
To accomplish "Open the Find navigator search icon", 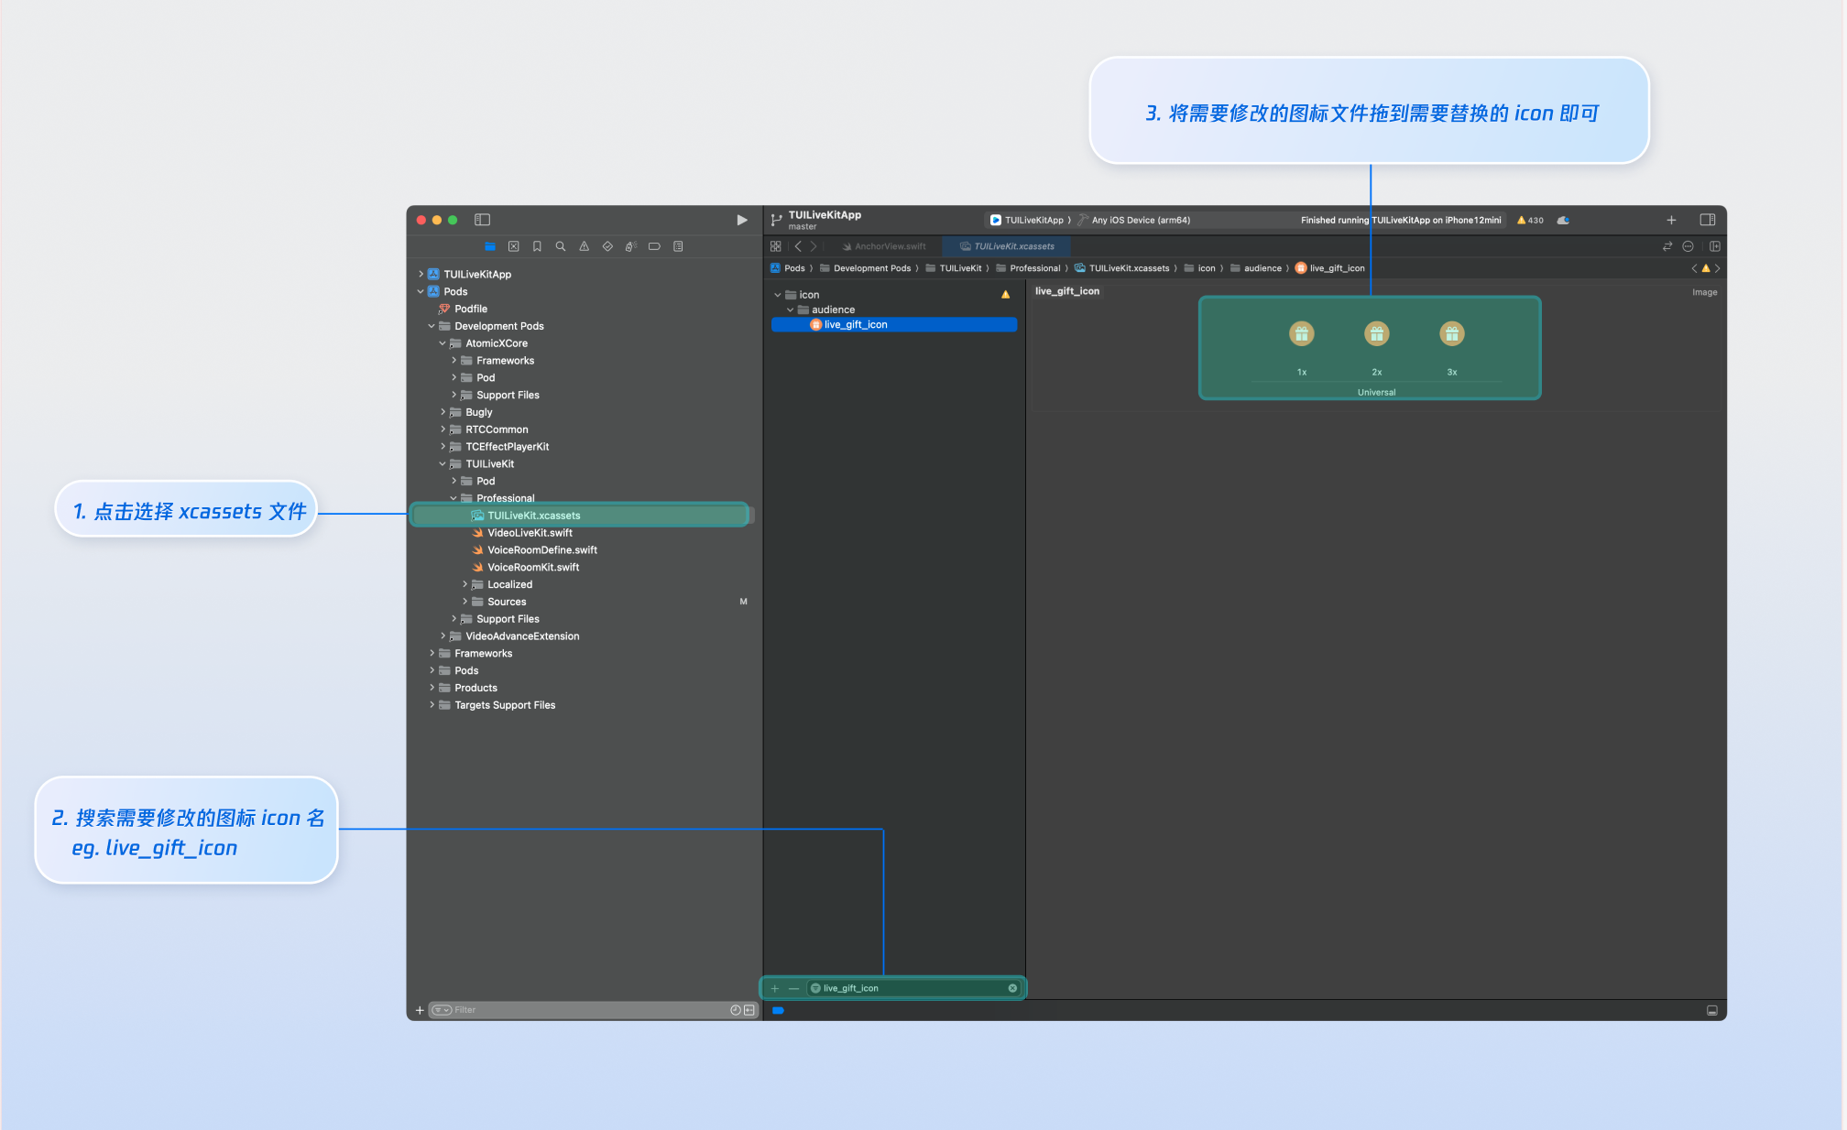I will (561, 246).
